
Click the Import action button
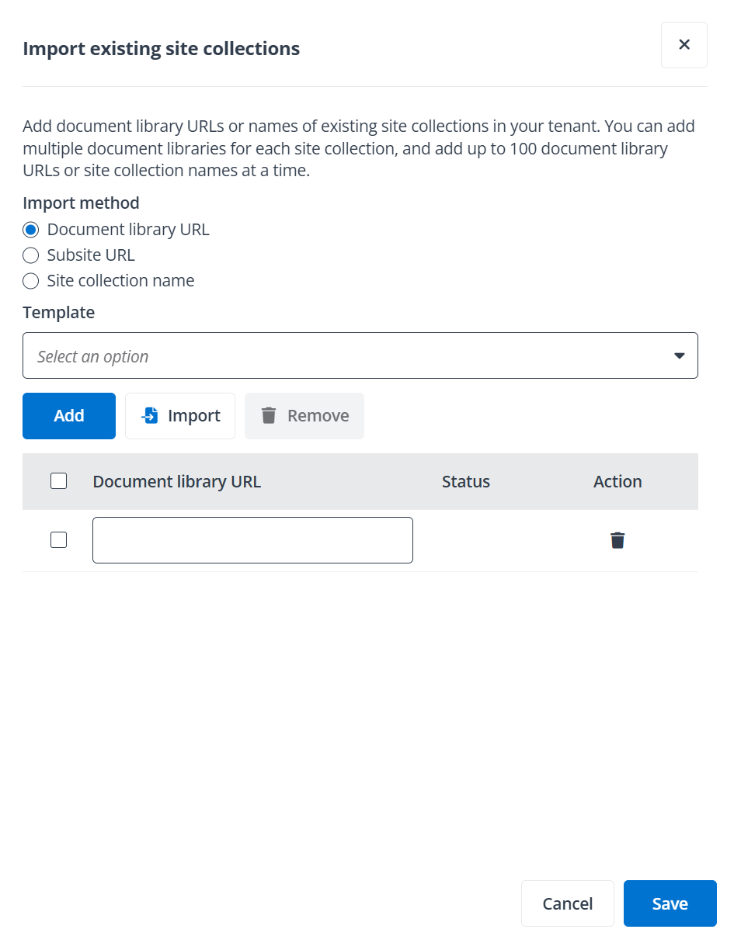click(x=180, y=416)
